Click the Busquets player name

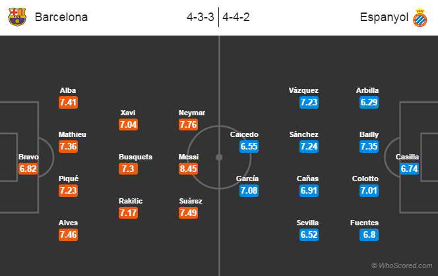tap(135, 157)
